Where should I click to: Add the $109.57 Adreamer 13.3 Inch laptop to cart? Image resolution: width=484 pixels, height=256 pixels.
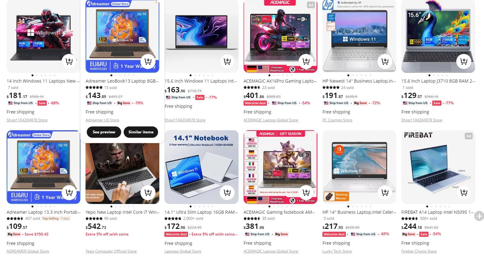tap(69, 192)
